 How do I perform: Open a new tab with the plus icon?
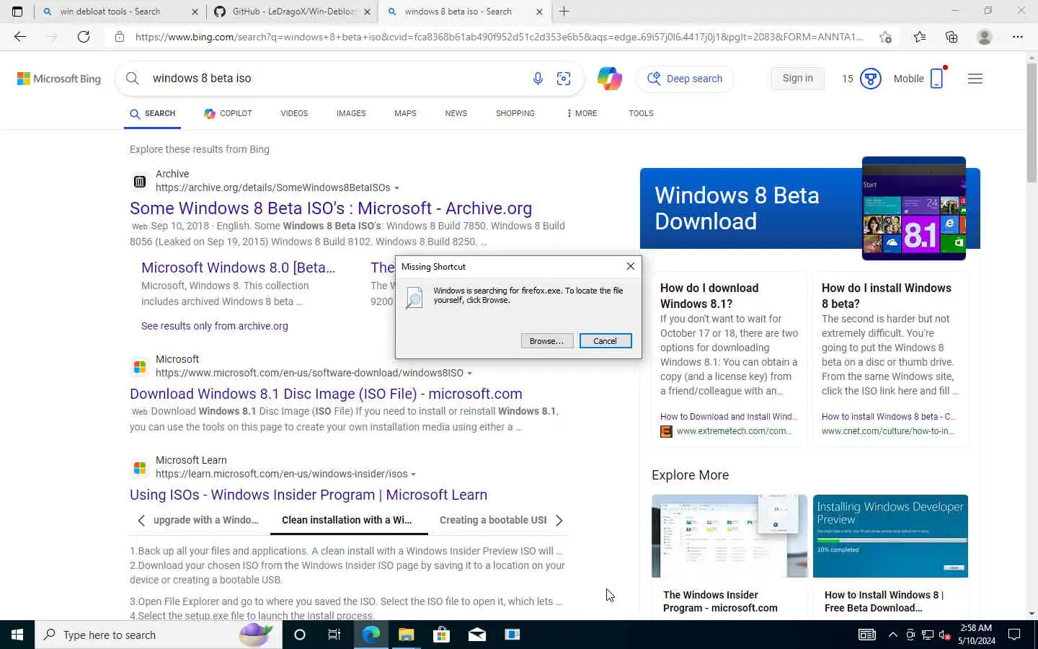[x=564, y=12]
